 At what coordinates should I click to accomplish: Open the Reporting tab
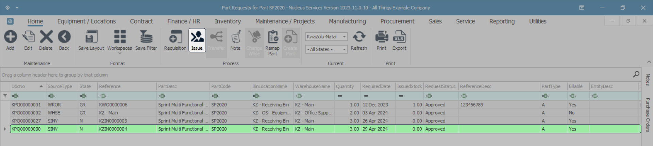pos(502,21)
